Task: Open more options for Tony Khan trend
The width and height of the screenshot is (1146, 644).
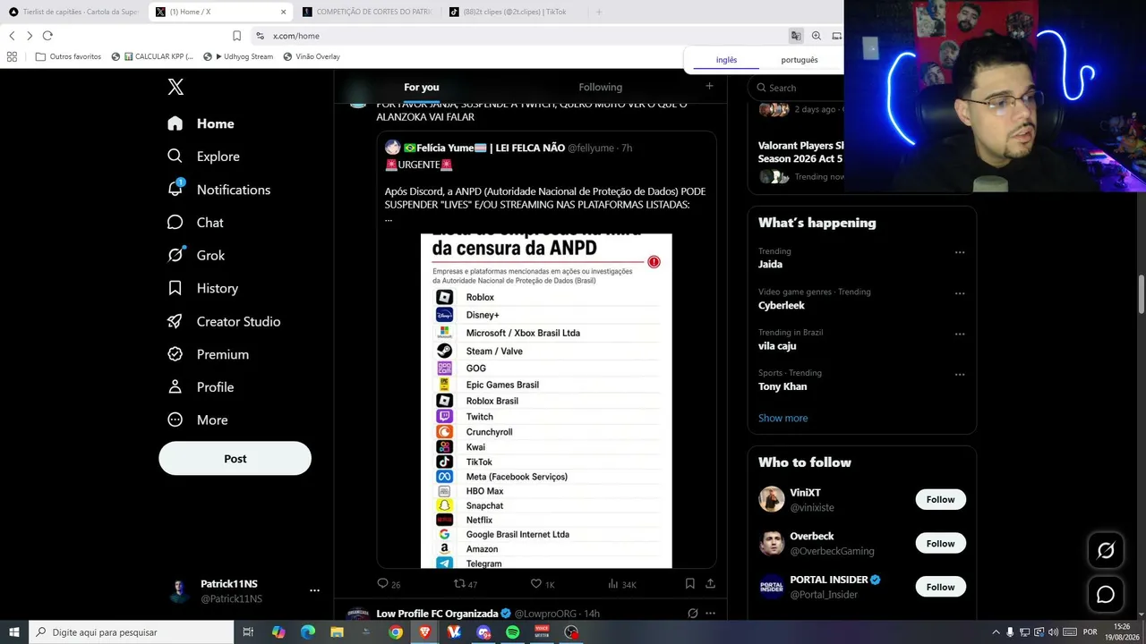Action: (960, 375)
